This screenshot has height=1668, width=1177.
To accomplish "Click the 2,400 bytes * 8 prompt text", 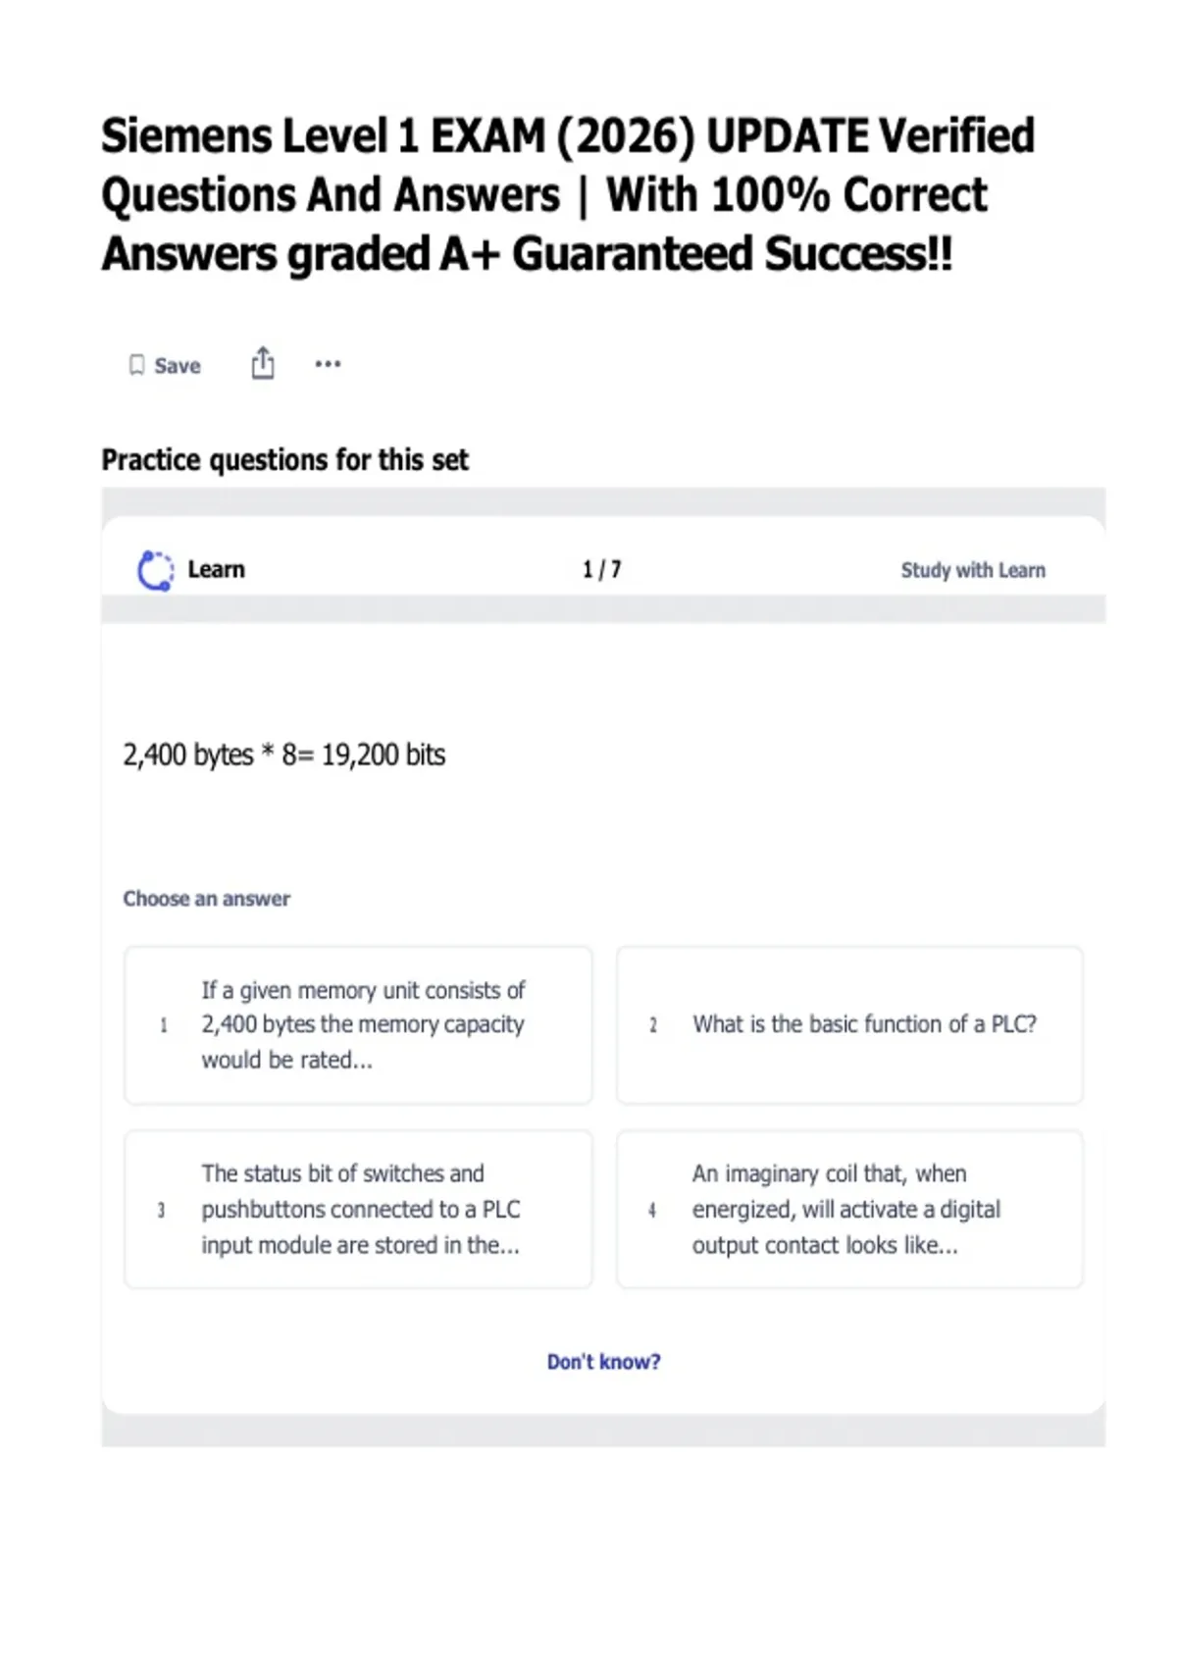I will (284, 755).
